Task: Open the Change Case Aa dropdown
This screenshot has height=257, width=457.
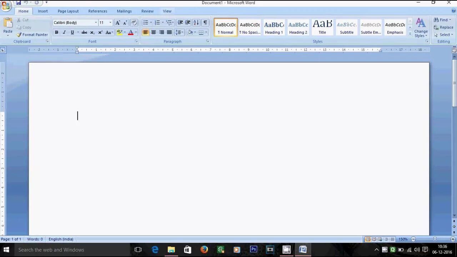Action: click(x=109, y=32)
